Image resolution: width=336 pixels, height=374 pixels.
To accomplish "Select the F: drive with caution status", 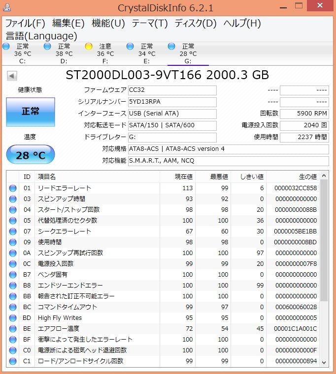I will tap(105, 54).
